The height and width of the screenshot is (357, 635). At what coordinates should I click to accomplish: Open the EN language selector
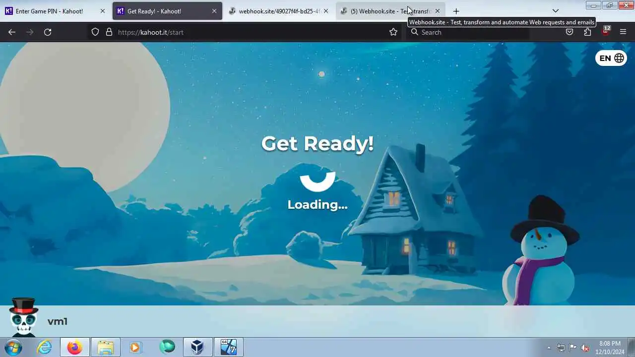tap(611, 58)
